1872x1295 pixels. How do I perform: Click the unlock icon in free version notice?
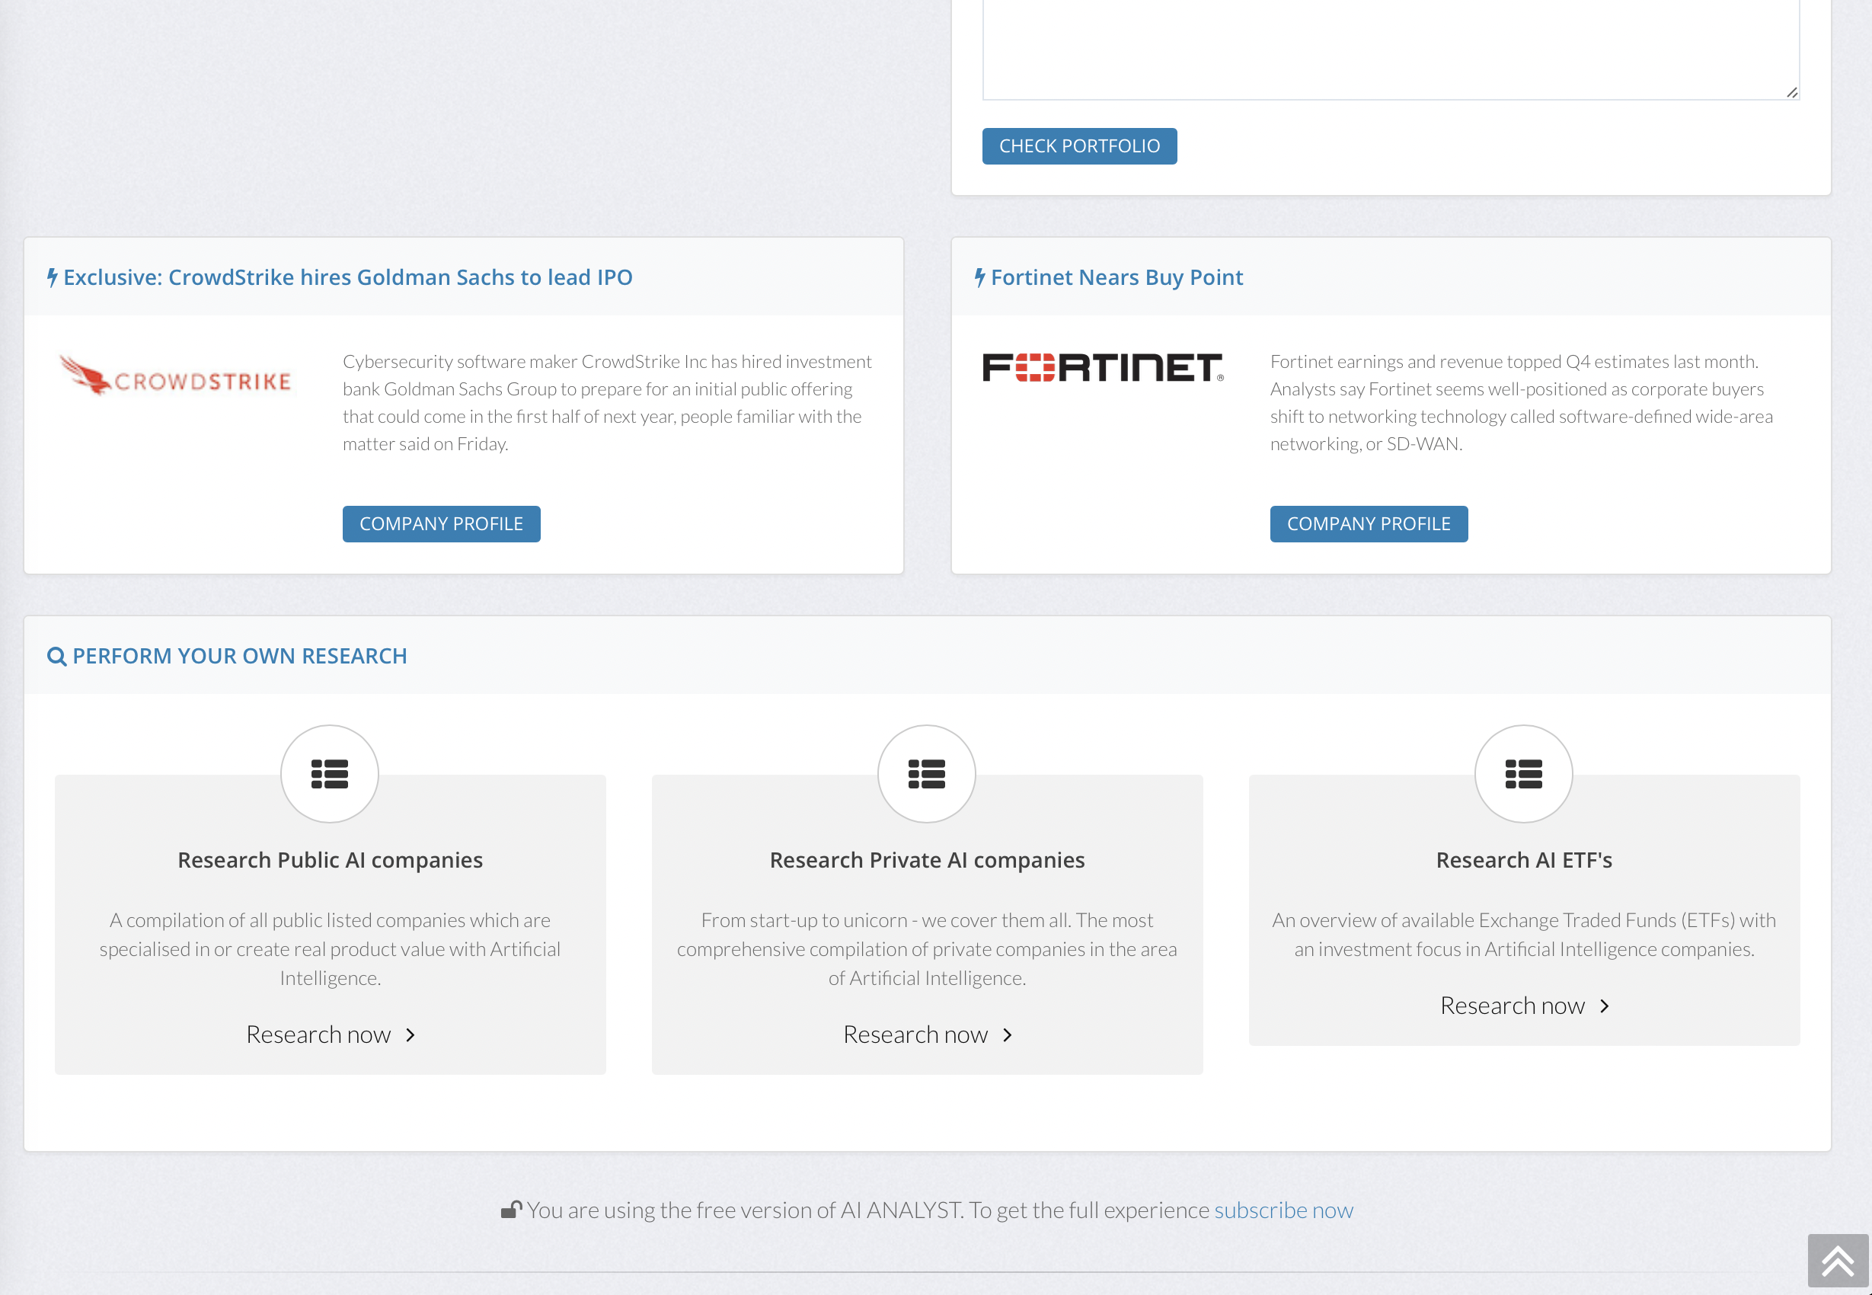click(511, 1210)
